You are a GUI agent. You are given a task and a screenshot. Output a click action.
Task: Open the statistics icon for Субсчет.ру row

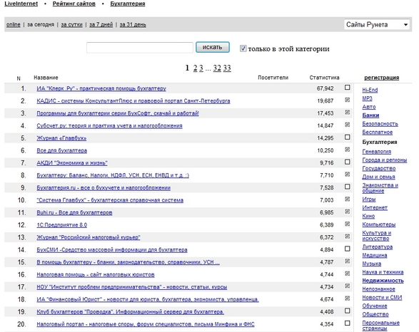(x=347, y=125)
